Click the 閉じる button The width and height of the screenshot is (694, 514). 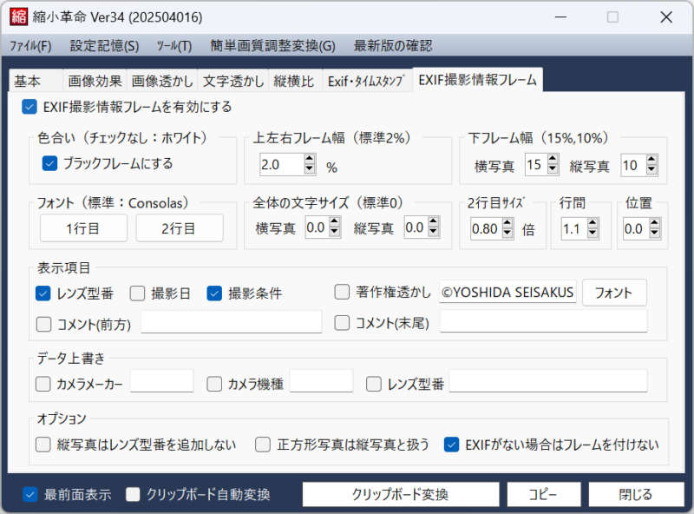[636, 494]
